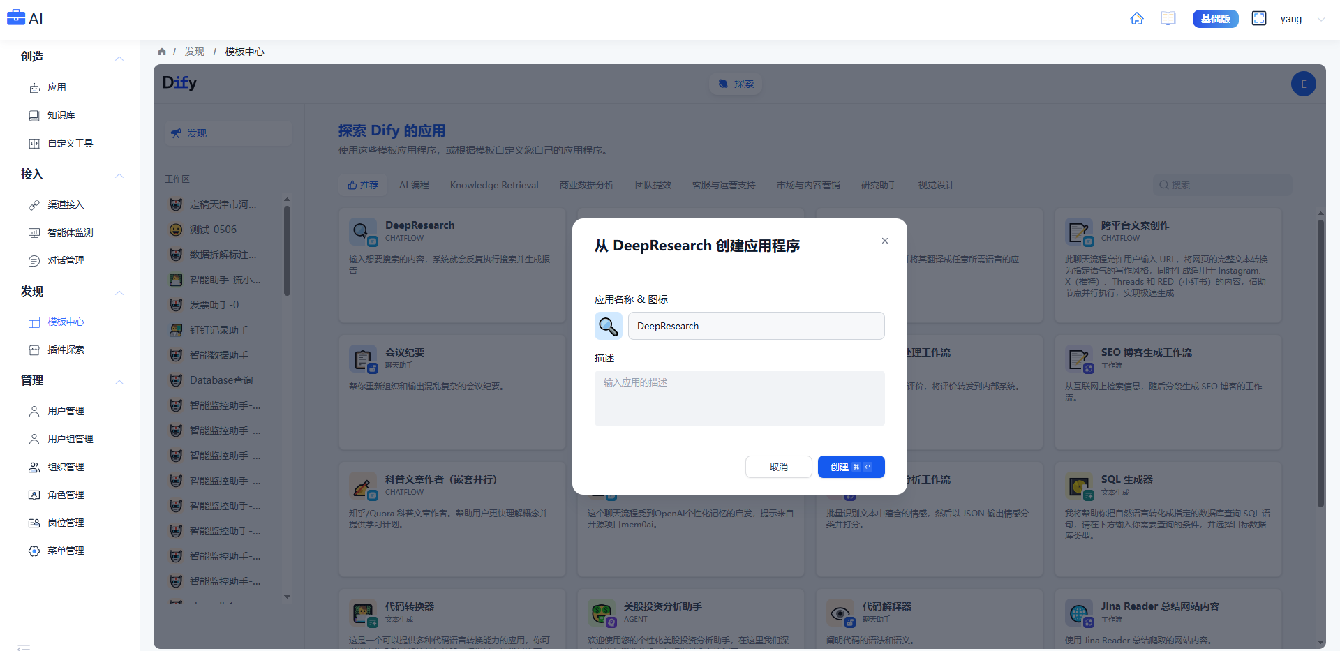
Task: Click the 组织管理 sidebar icon
Action: [x=34, y=467]
